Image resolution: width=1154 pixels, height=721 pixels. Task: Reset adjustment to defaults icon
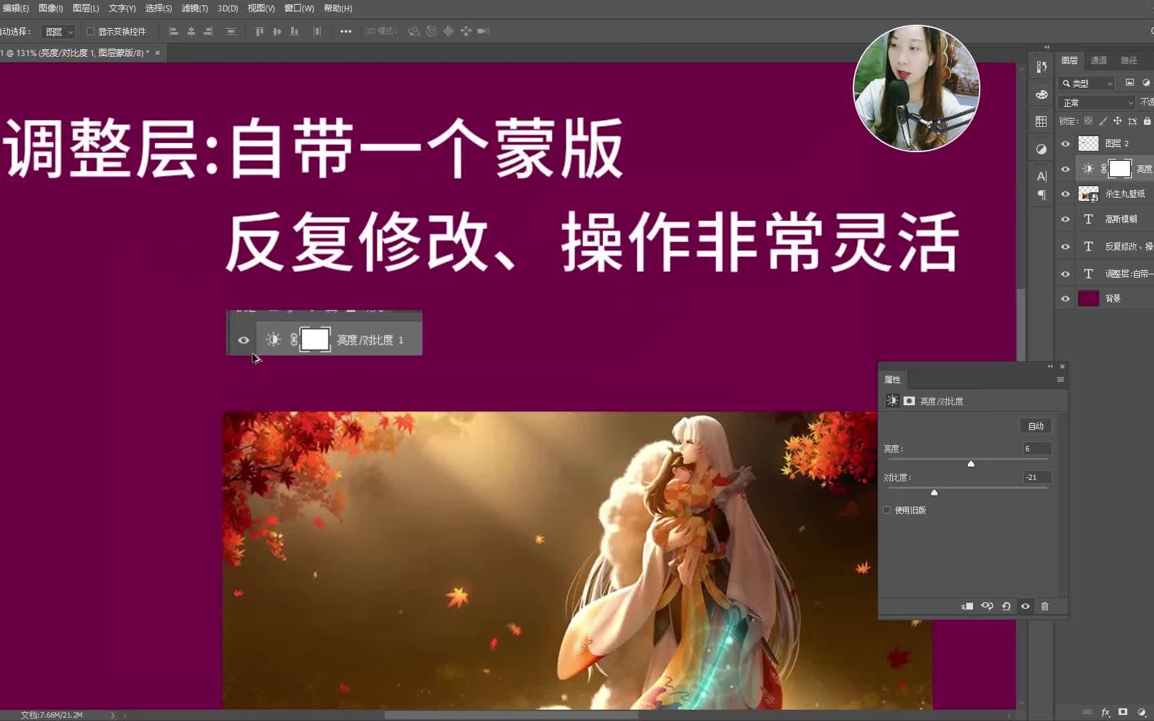1006,606
